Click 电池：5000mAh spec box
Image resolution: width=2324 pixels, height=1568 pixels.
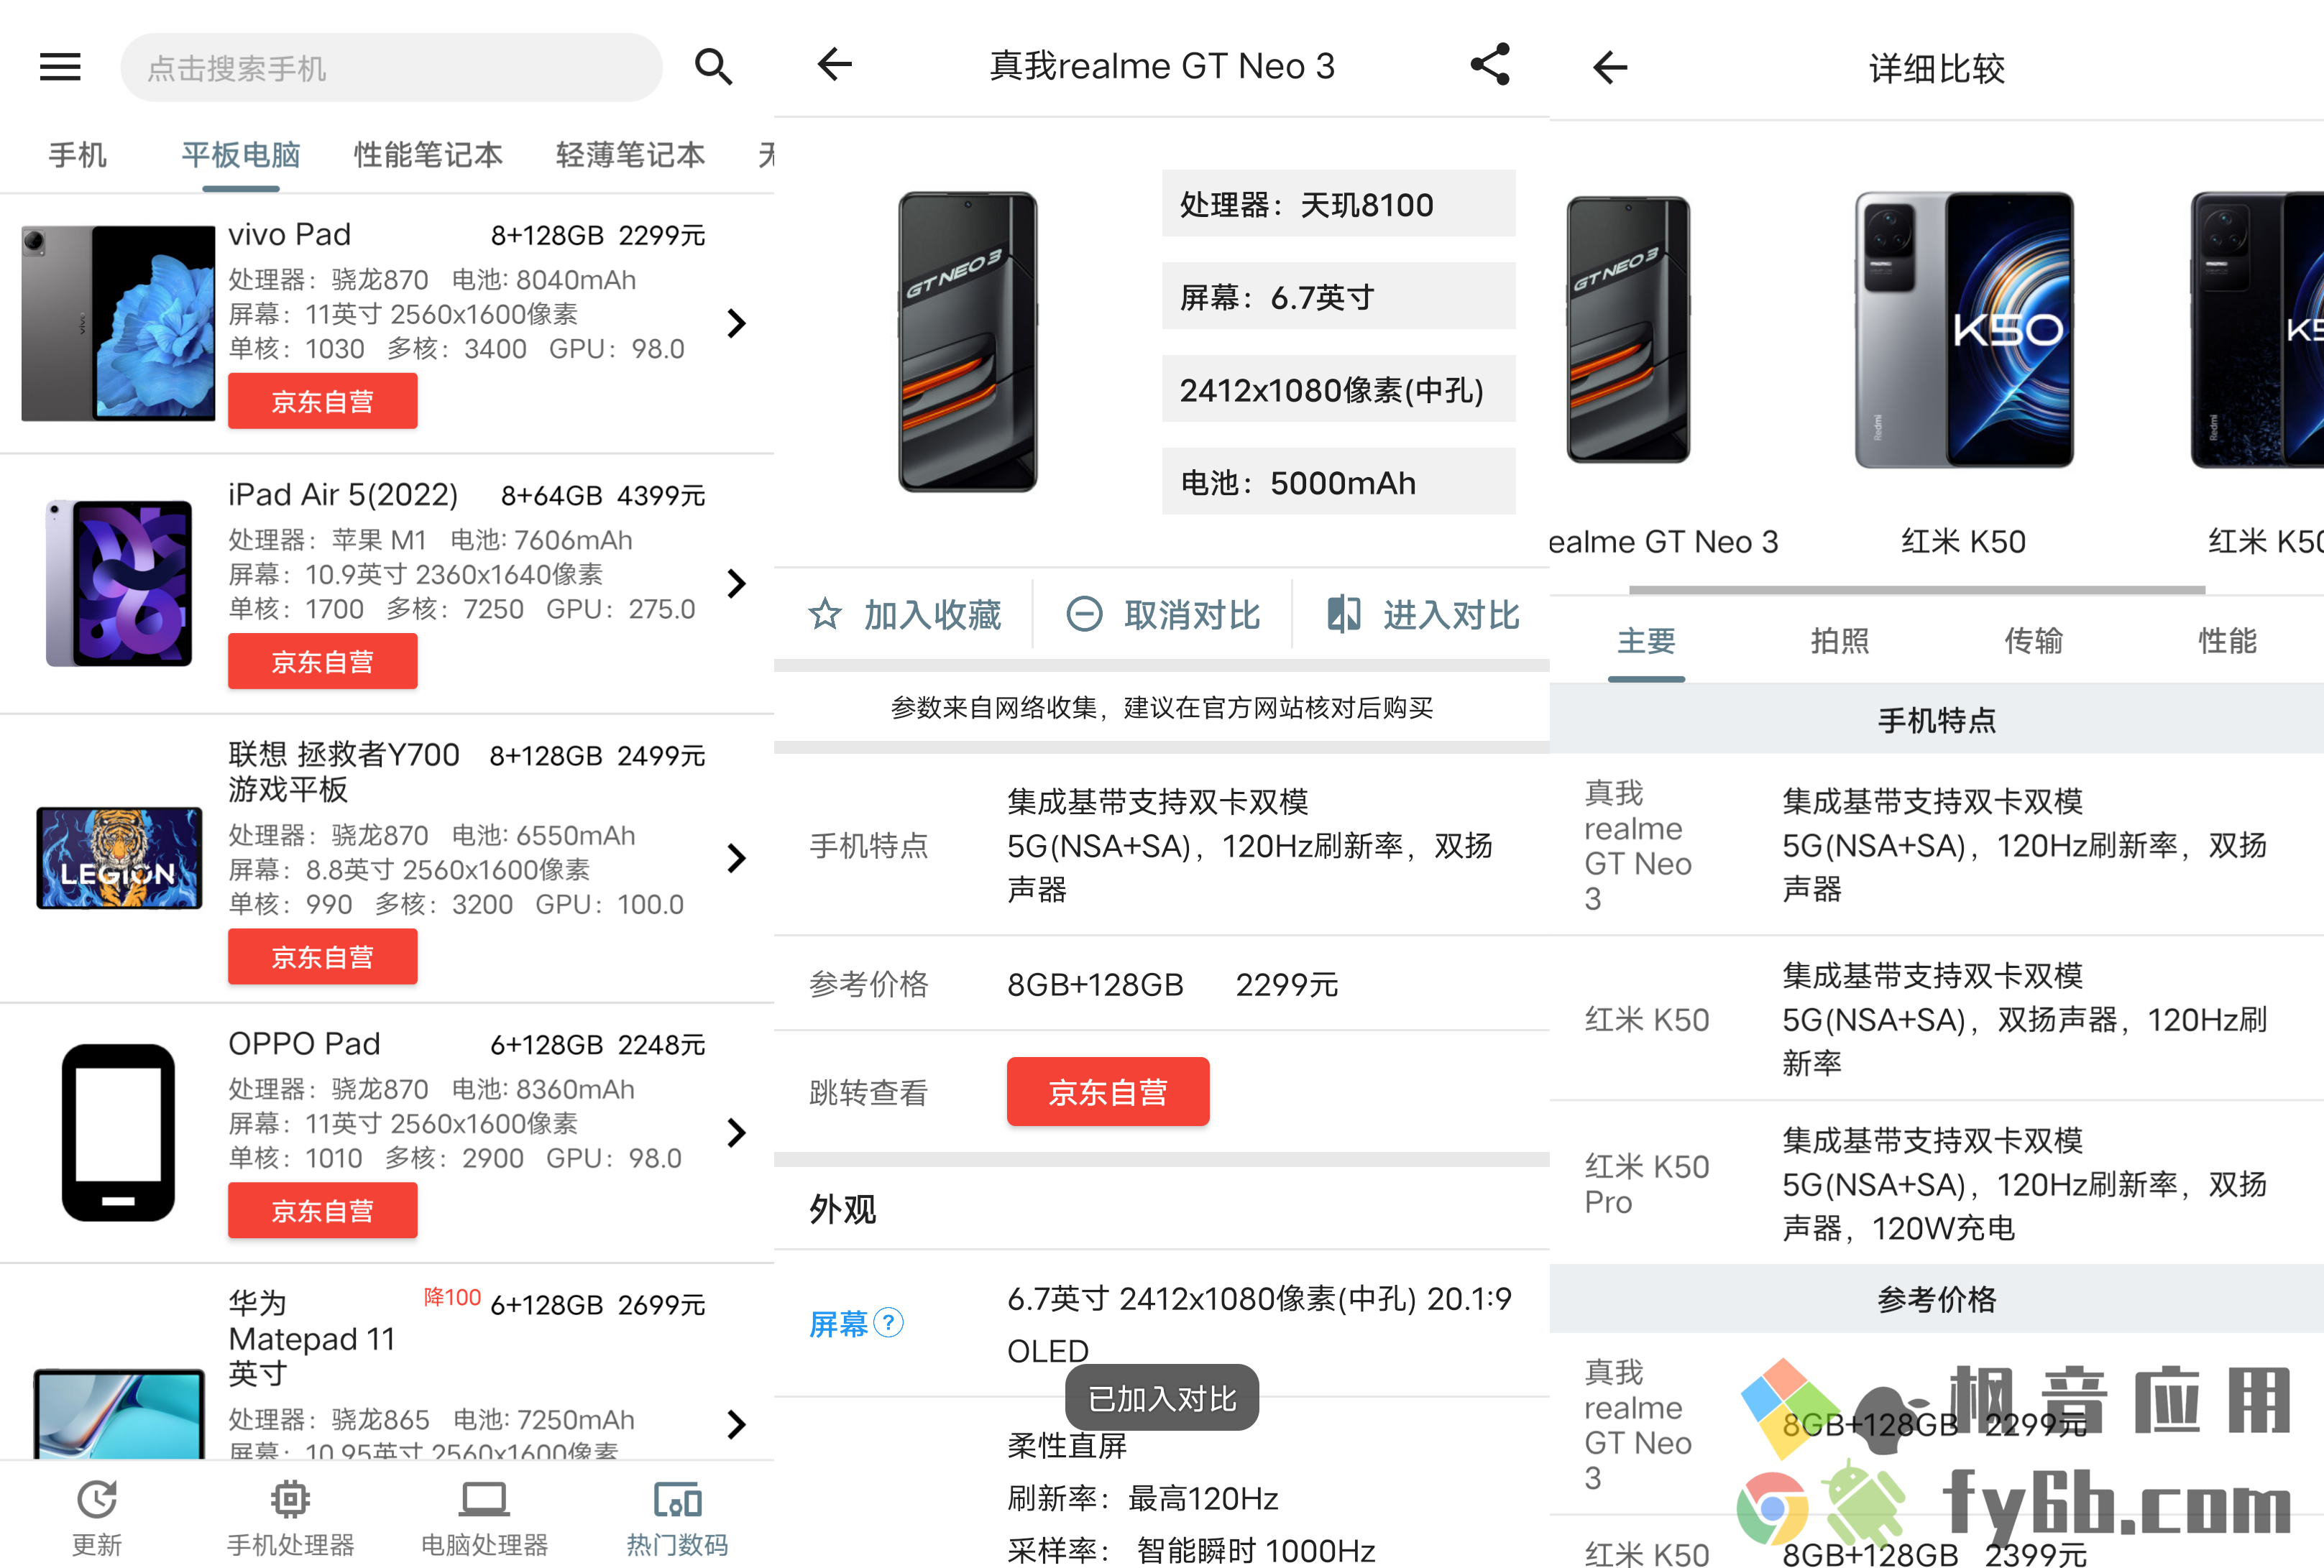click(1338, 481)
